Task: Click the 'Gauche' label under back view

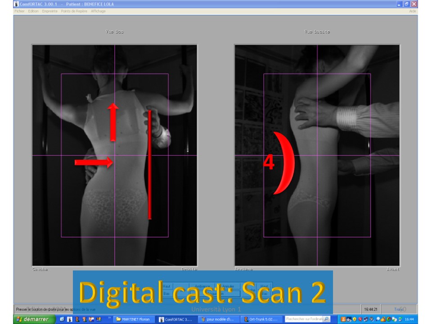Action: pyautogui.click(x=40, y=270)
